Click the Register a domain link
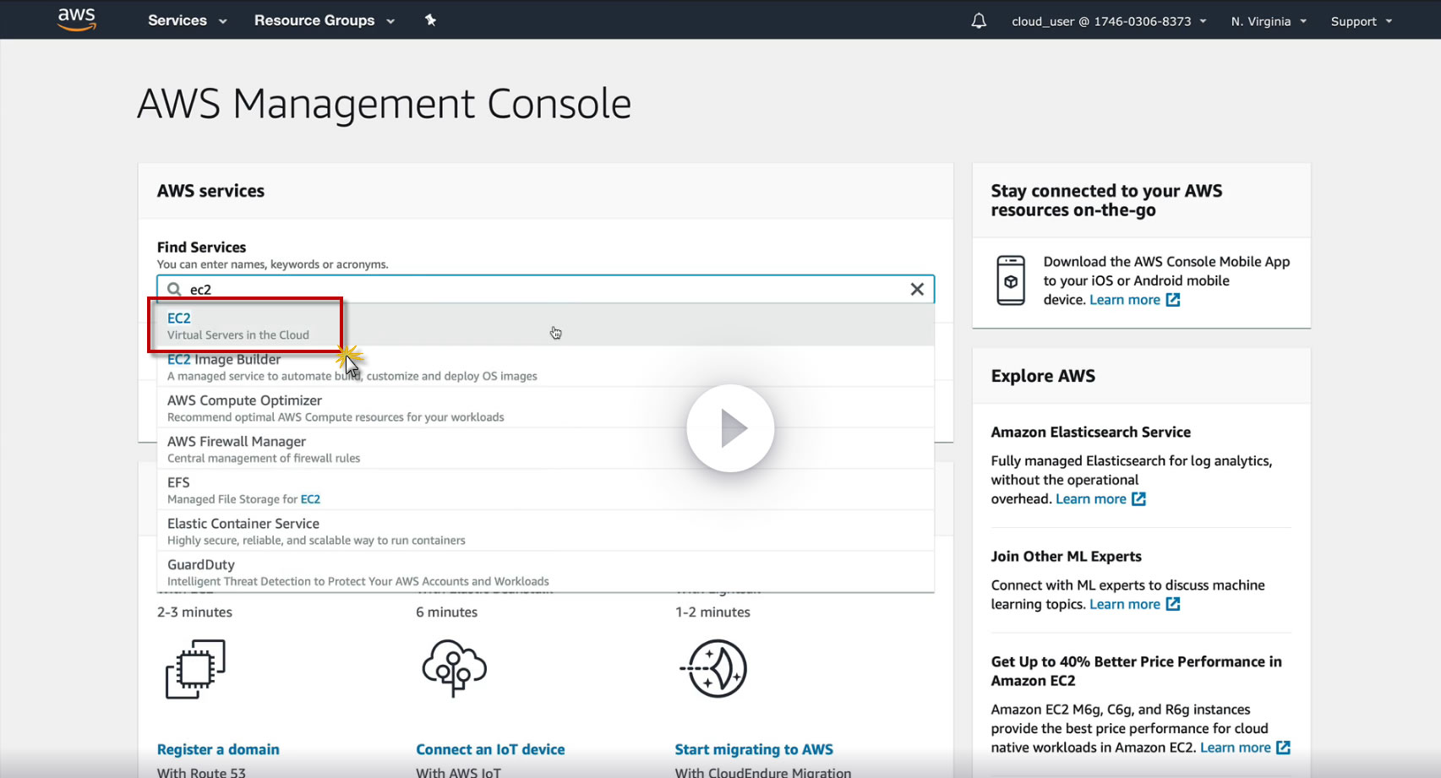This screenshot has height=778, width=1441. tap(218, 749)
